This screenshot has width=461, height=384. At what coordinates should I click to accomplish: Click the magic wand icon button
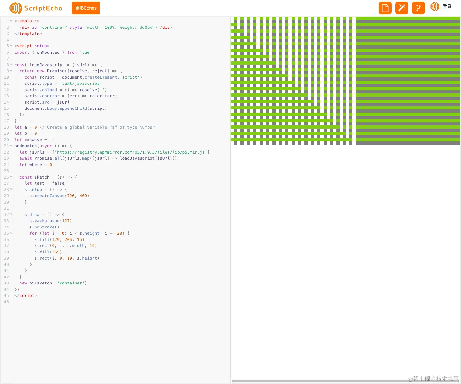pyautogui.click(x=402, y=8)
